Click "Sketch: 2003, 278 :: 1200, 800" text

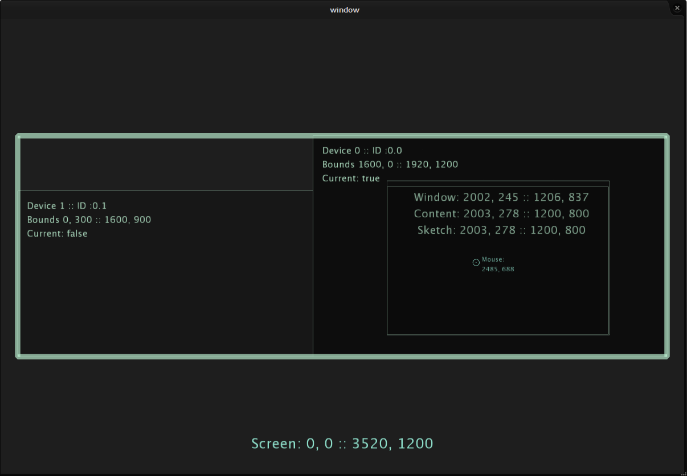click(501, 230)
